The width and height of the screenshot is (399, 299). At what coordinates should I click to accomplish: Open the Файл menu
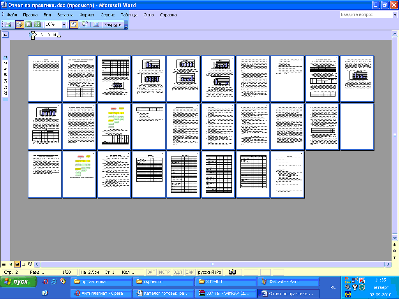click(12, 15)
